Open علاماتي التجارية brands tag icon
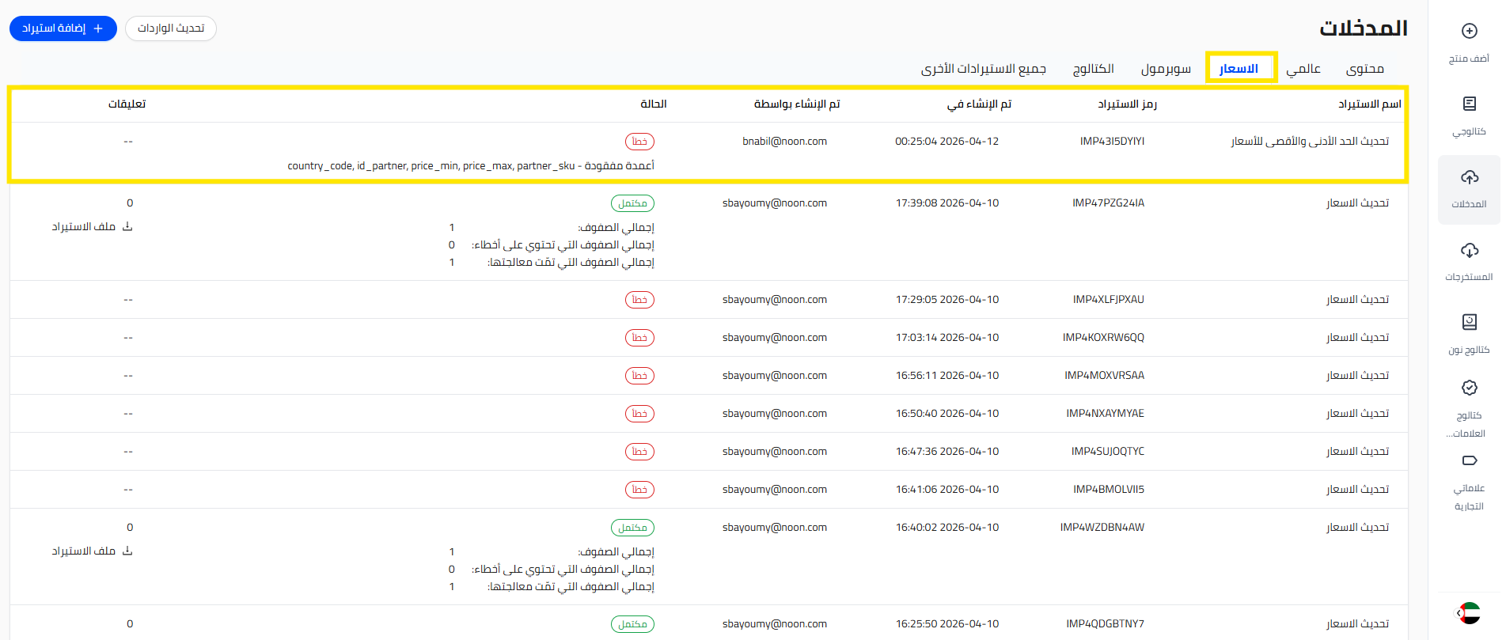The height and width of the screenshot is (640, 1506). [1469, 460]
